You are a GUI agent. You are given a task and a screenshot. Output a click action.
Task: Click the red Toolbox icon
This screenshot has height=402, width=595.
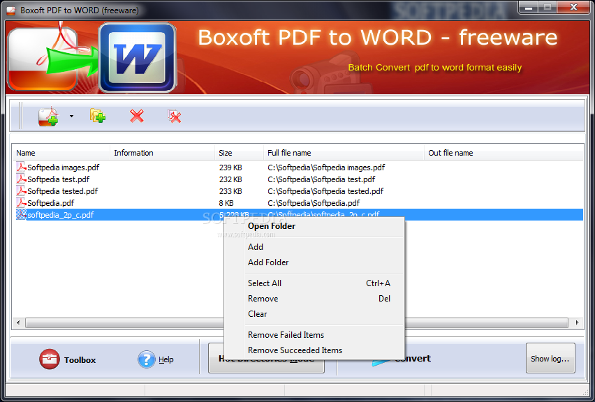coord(50,359)
